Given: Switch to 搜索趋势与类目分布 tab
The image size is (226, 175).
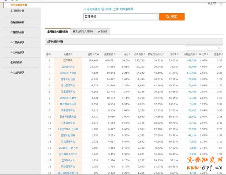Looking at the screenshot, I should pyautogui.click(x=83, y=31).
